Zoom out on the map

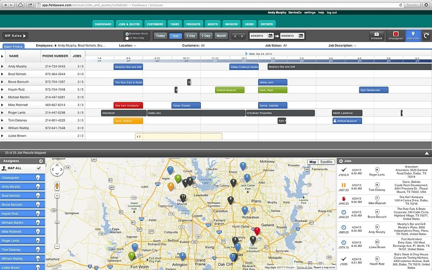pos(57,246)
